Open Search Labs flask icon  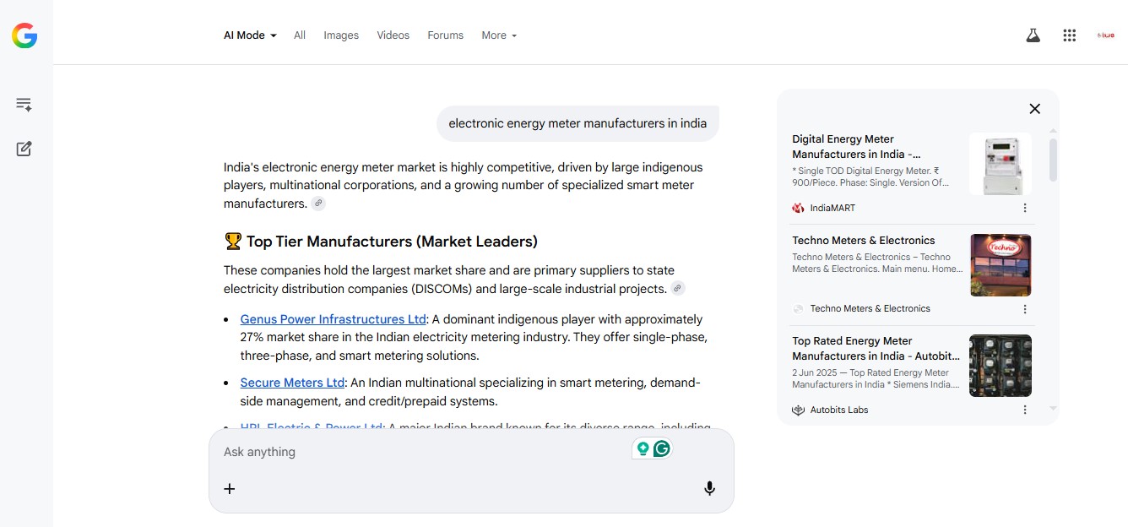pyautogui.click(x=1033, y=35)
